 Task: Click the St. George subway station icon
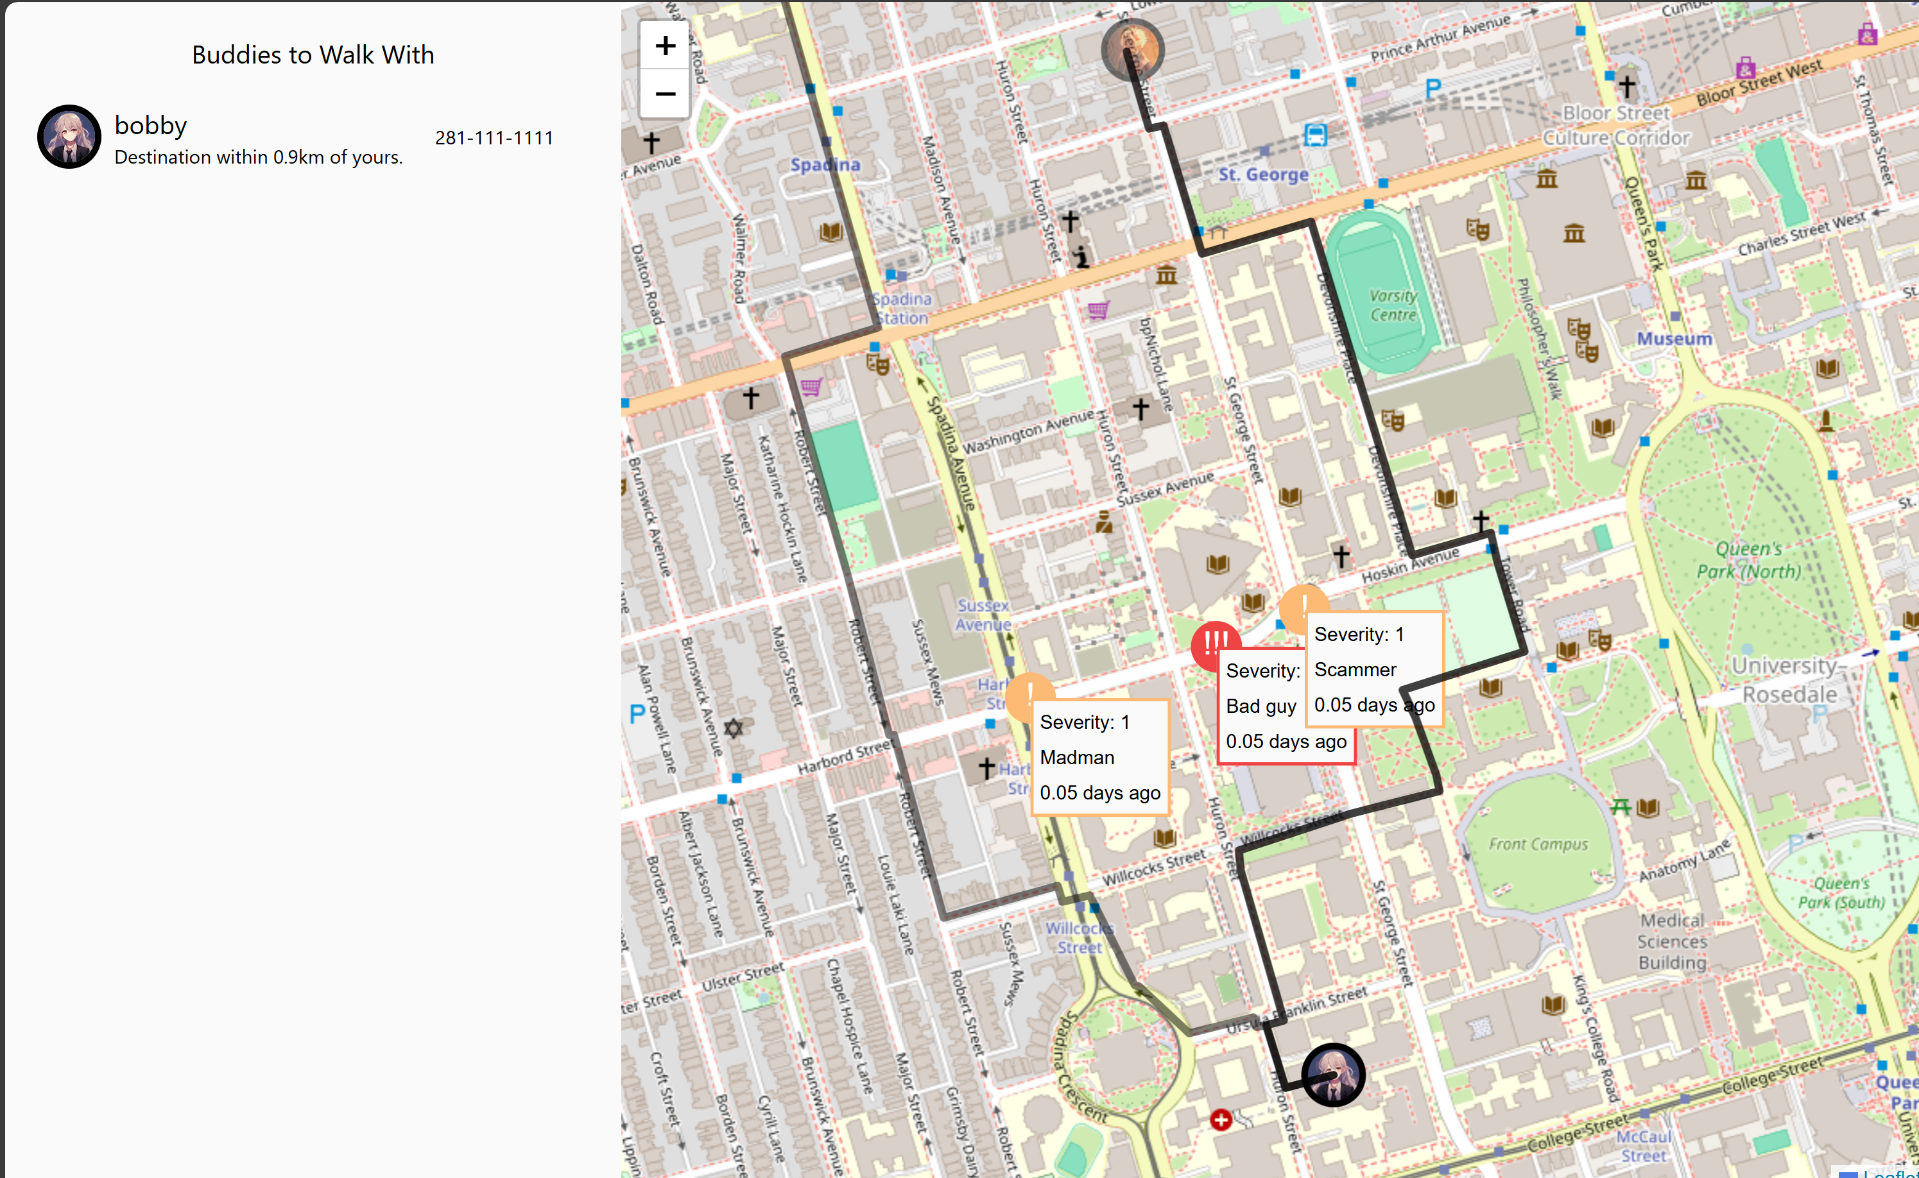tap(1315, 135)
